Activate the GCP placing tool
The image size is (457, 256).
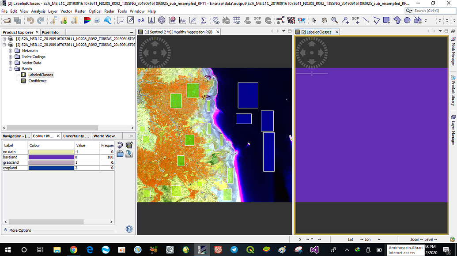356,20
